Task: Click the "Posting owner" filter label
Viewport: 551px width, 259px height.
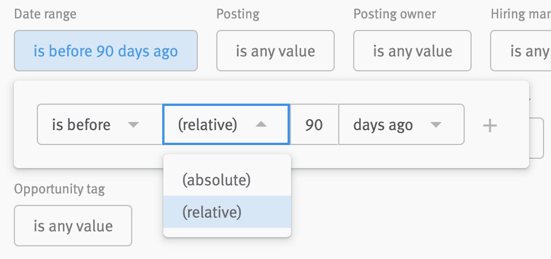Action: pyautogui.click(x=395, y=14)
